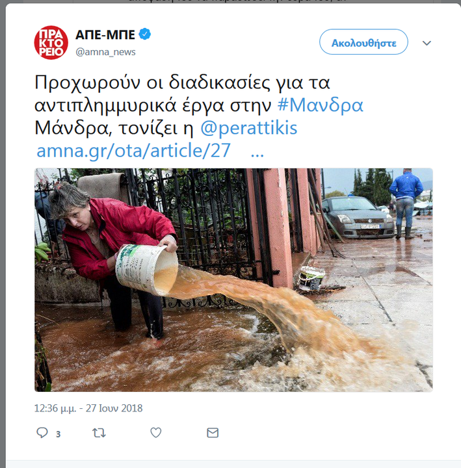Like the tweet with the heart icon
Image resolution: width=461 pixels, height=468 pixels.
[x=155, y=432]
